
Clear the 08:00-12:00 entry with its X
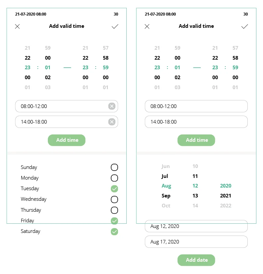[112, 106]
